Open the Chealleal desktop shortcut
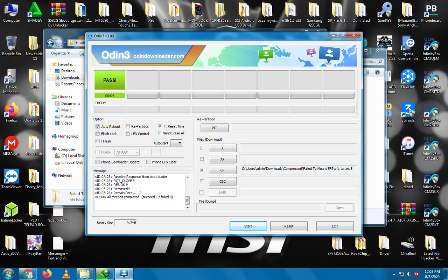The height and width of the screenshot is (280, 448). (408, 246)
